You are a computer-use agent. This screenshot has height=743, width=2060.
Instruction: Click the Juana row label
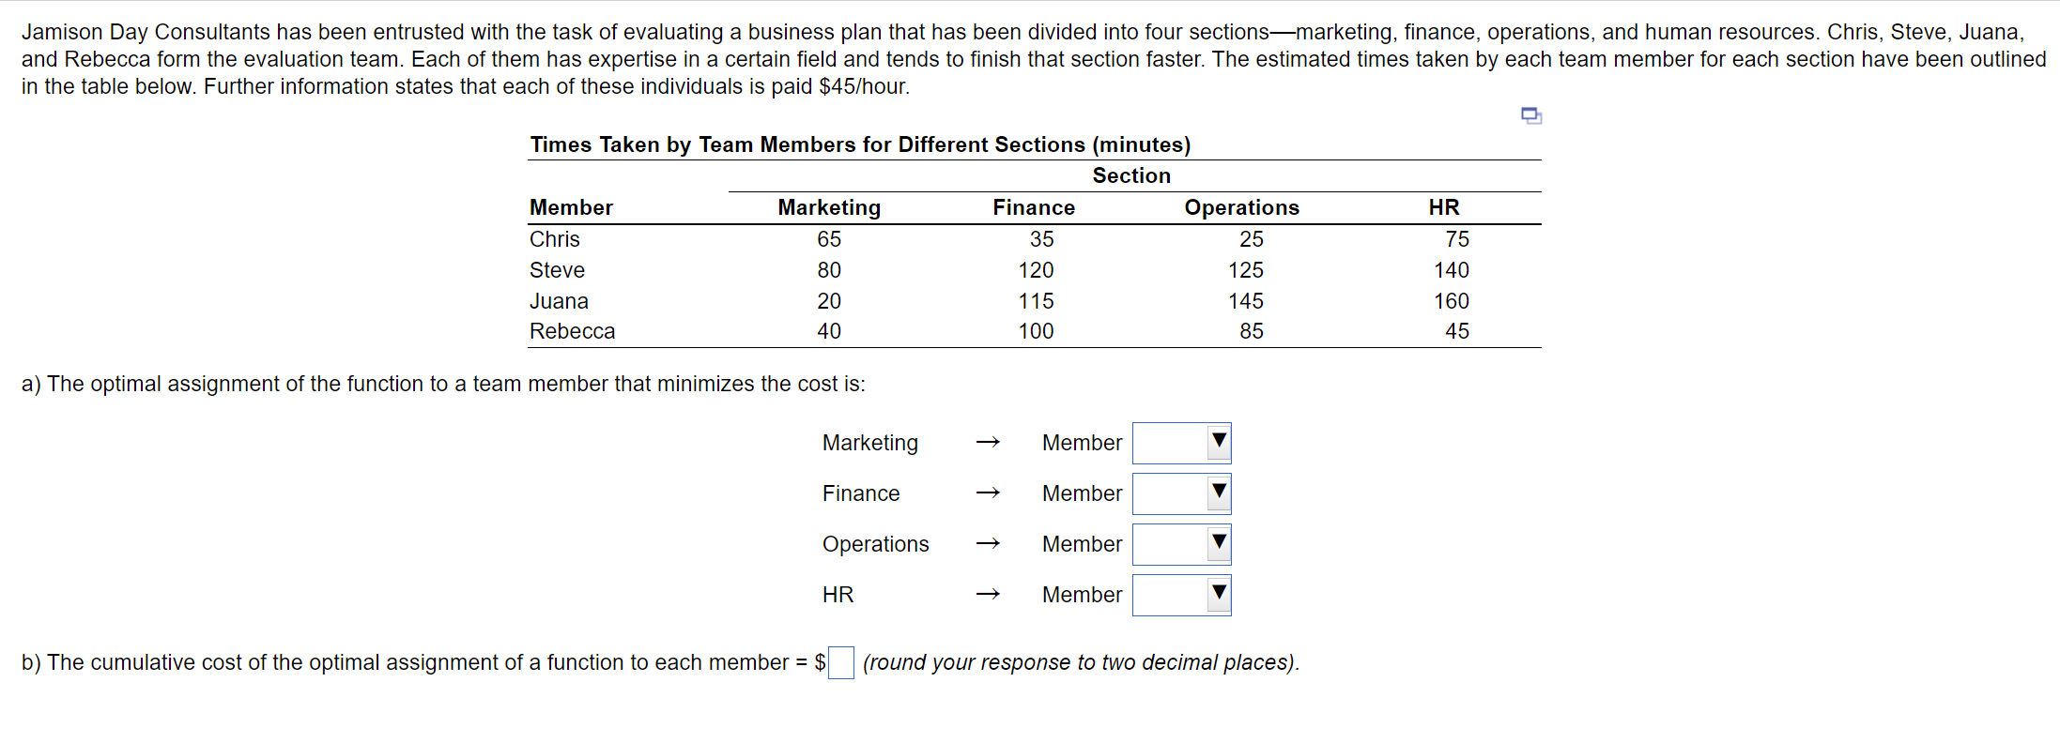click(x=559, y=301)
